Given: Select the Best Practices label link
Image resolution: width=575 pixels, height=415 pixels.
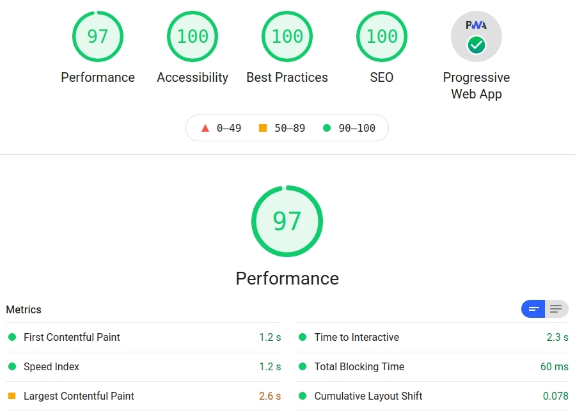Looking at the screenshot, I should (x=287, y=77).
